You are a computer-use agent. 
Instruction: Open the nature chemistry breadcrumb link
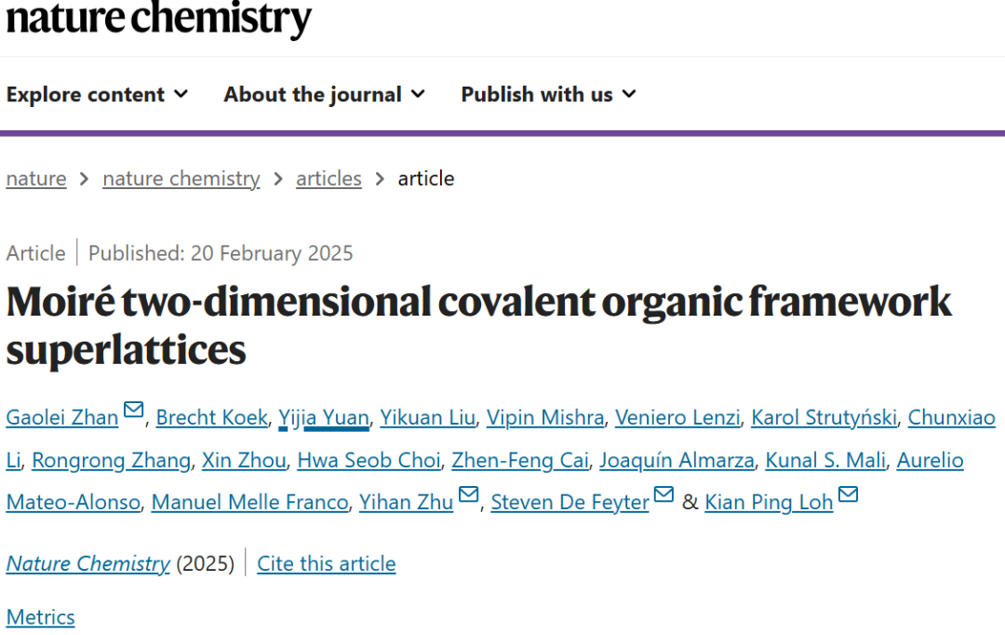[x=181, y=179]
